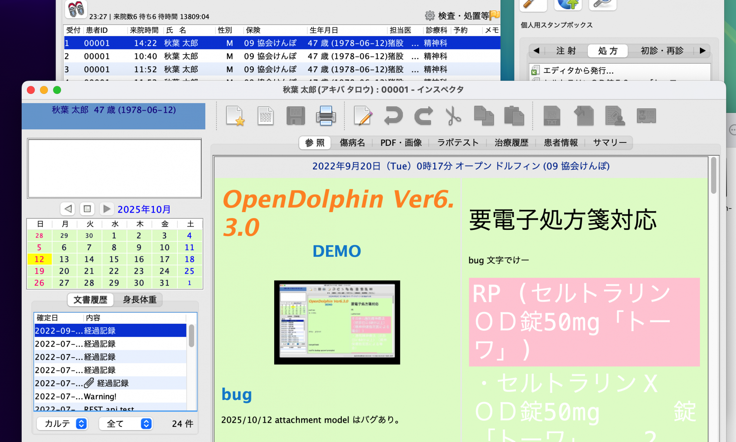Click the redo arrow icon
This screenshot has height=442, width=736.
tap(424, 116)
